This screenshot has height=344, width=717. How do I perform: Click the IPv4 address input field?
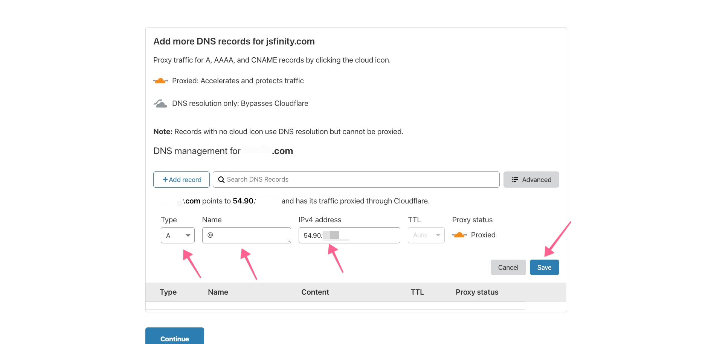[x=349, y=235]
